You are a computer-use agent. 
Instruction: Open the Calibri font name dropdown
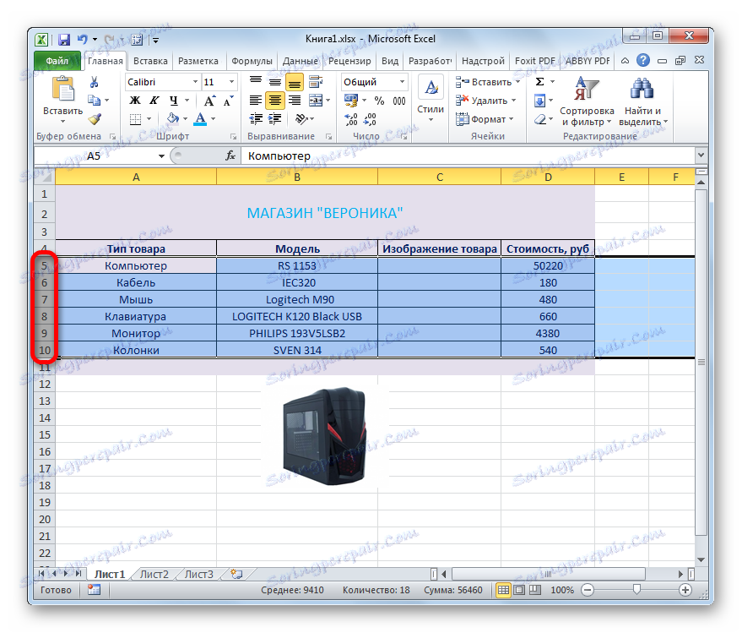pyautogui.click(x=195, y=82)
